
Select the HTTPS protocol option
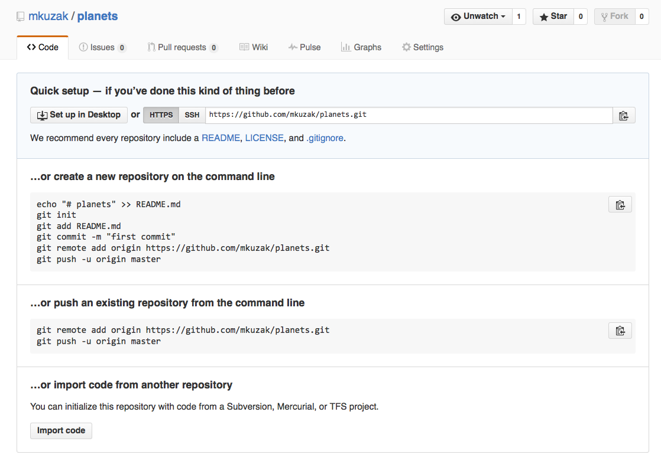(161, 115)
